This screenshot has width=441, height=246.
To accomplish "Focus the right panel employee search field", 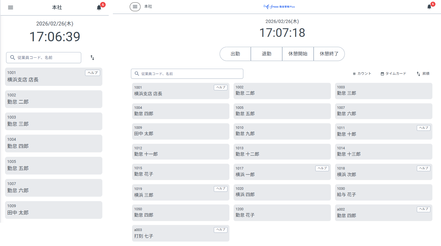I will [x=187, y=74].
